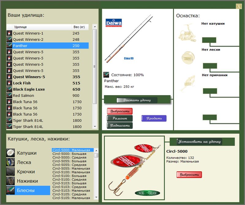245x205 pixels.
Task: Select Circl-5000: Большая in lure list
Action: tap(73, 154)
